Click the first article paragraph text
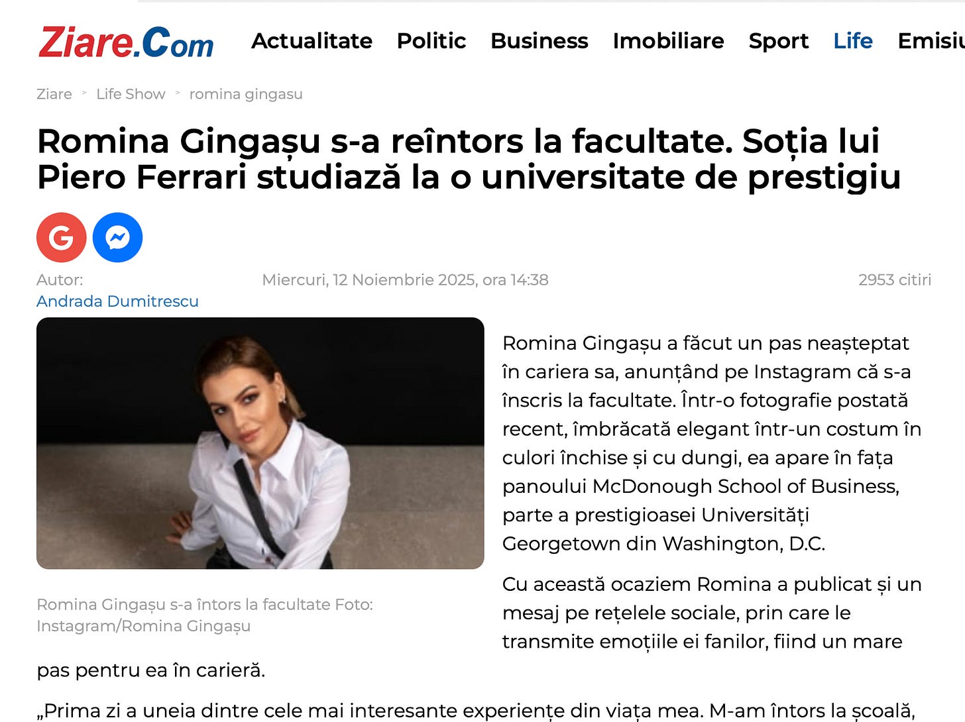The height and width of the screenshot is (722, 965). pyautogui.click(x=712, y=443)
